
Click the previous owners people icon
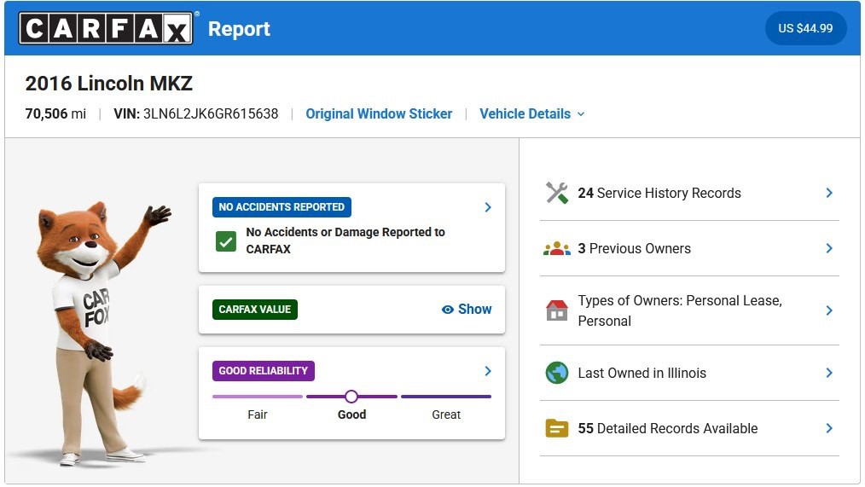tap(557, 249)
